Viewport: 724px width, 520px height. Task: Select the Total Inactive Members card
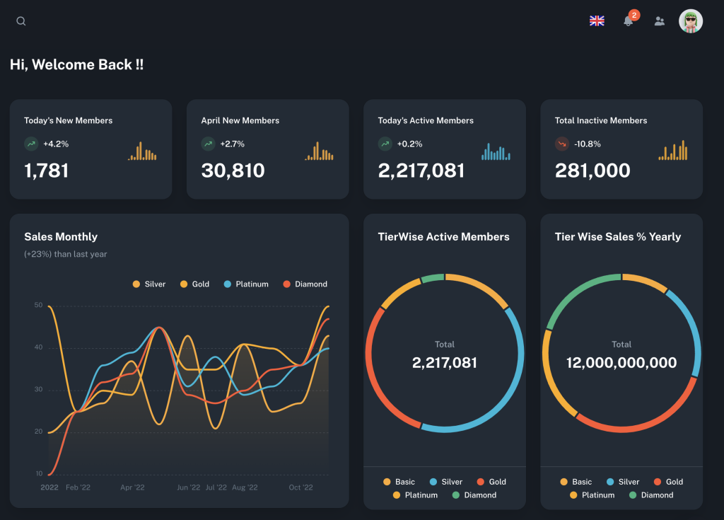coord(621,149)
